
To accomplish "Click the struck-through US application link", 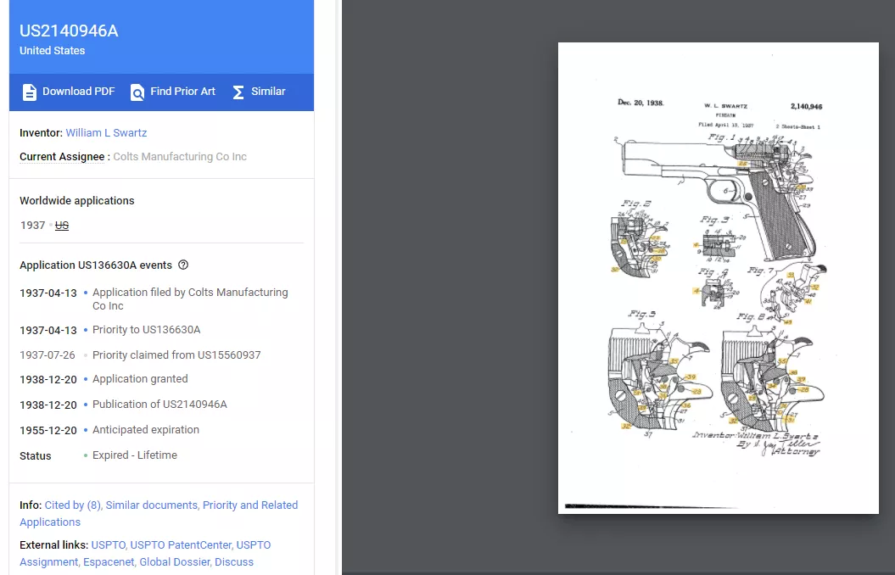I will 62,226.
